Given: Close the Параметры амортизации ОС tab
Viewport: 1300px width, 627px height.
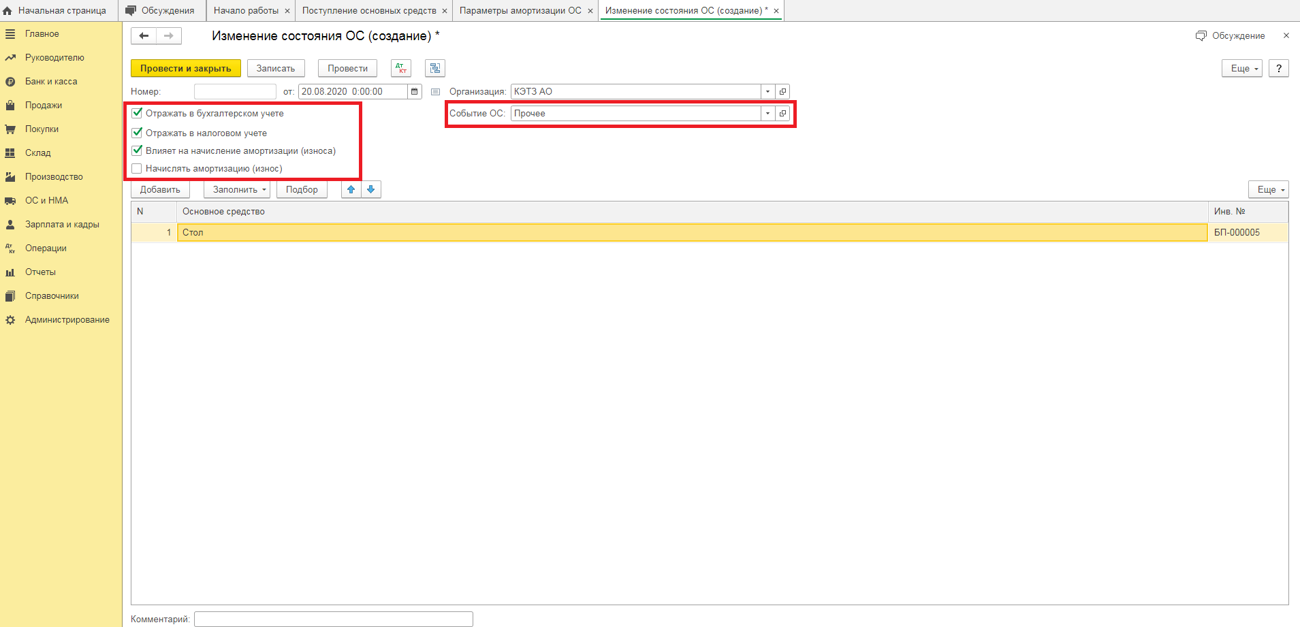Looking at the screenshot, I should 590,11.
